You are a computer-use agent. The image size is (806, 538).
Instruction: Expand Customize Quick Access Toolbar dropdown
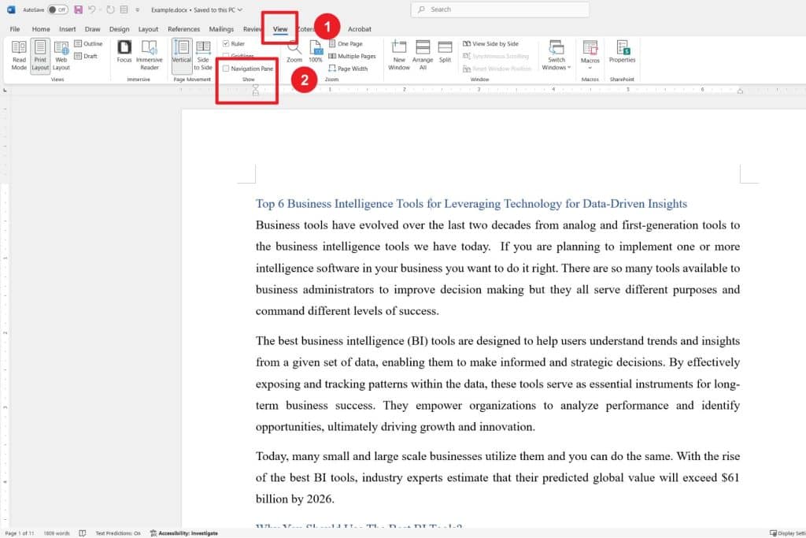139,9
